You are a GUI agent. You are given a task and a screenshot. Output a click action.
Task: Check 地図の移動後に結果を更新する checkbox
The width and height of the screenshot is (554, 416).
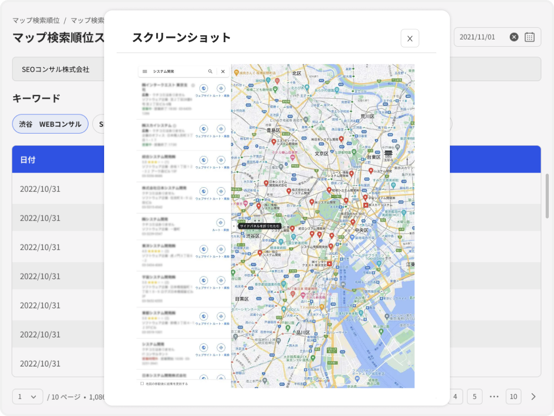pos(142,383)
